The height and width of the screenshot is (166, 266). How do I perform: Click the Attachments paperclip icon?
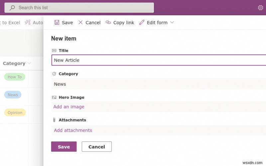(x=54, y=120)
